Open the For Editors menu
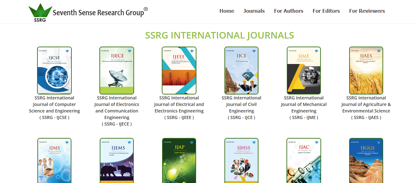 (326, 11)
